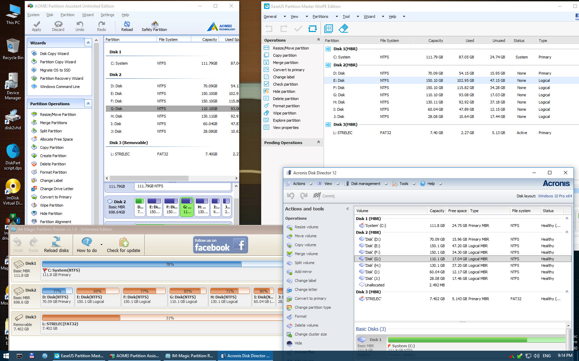Open EaseUS General menu dropdown arrow

coord(285,17)
